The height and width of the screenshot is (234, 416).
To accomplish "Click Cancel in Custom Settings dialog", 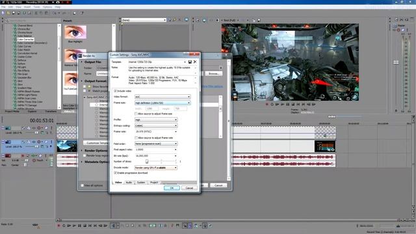I will point(189,188).
